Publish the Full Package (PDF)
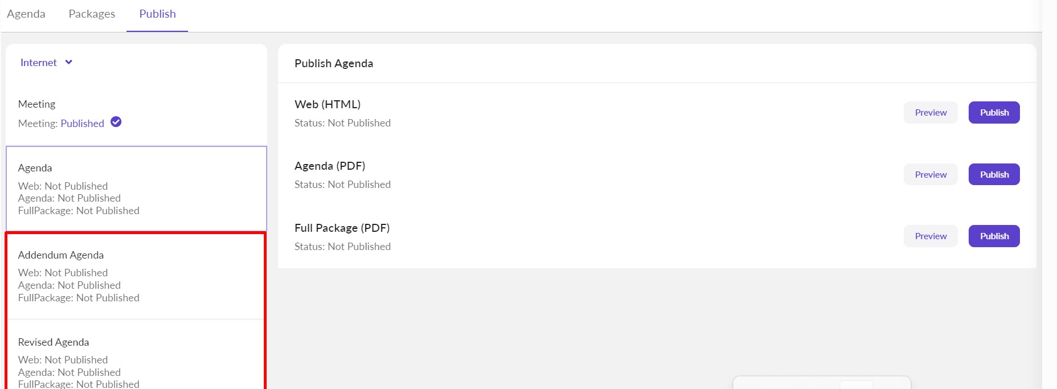Screen dimensions: 1057x389 994,236
